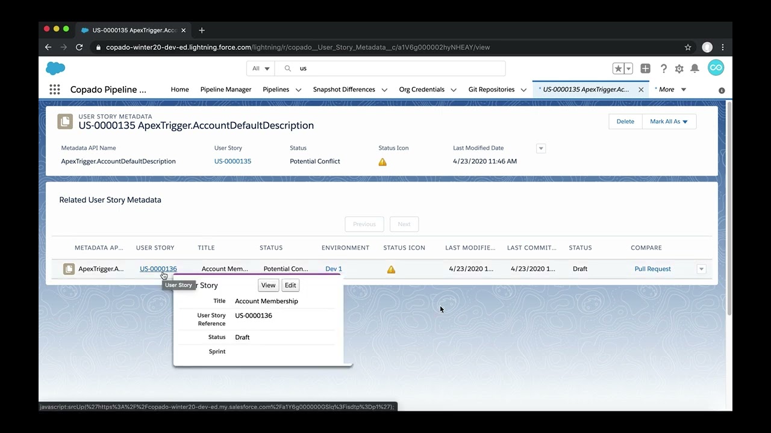771x433 pixels.
Task: Expand the favorites list arrow
Action: (628, 69)
